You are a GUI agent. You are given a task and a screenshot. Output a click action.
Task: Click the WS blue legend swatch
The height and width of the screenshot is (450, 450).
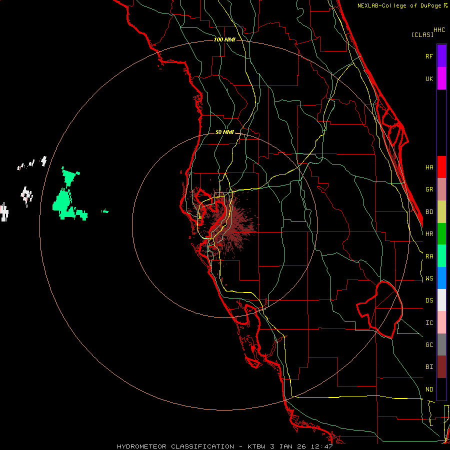point(441,278)
